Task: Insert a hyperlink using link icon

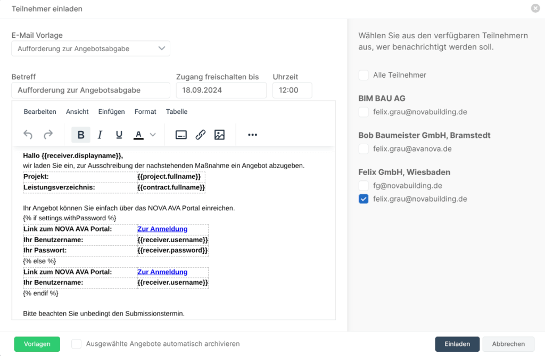Action: coord(200,135)
